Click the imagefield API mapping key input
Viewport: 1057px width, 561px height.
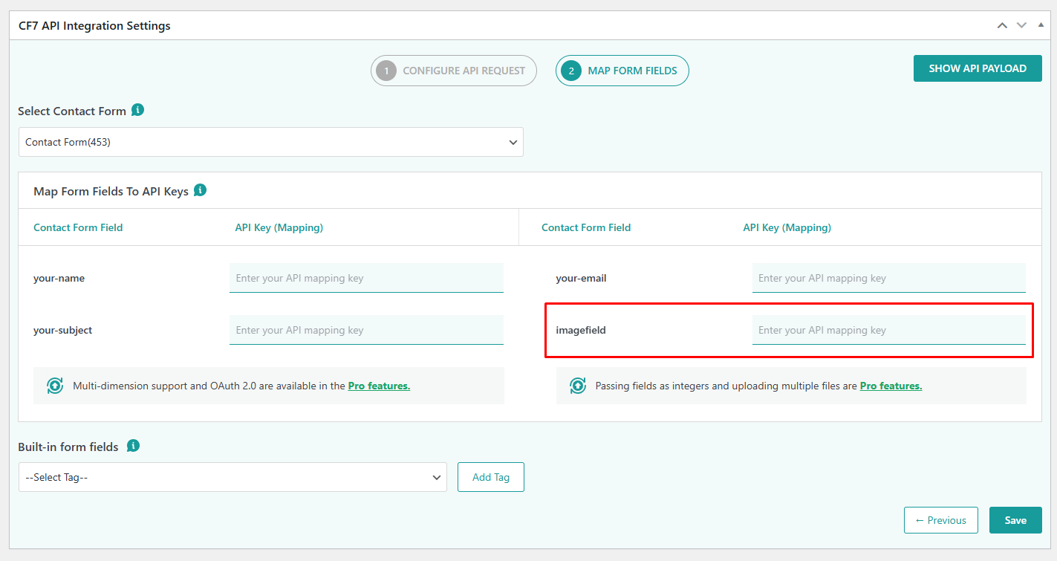[x=888, y=330]
